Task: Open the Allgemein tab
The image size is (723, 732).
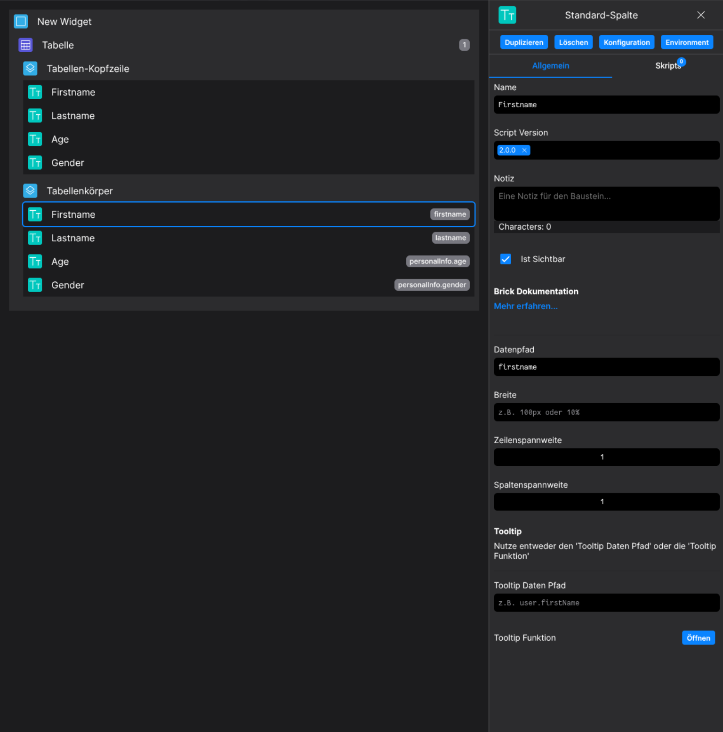Action: [550, 66]
